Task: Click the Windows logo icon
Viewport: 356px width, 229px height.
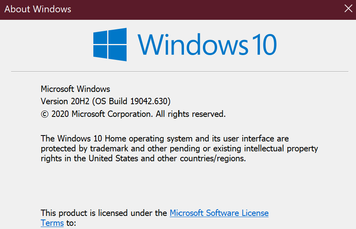Action: pyautogui.click(x=110, y=45)
